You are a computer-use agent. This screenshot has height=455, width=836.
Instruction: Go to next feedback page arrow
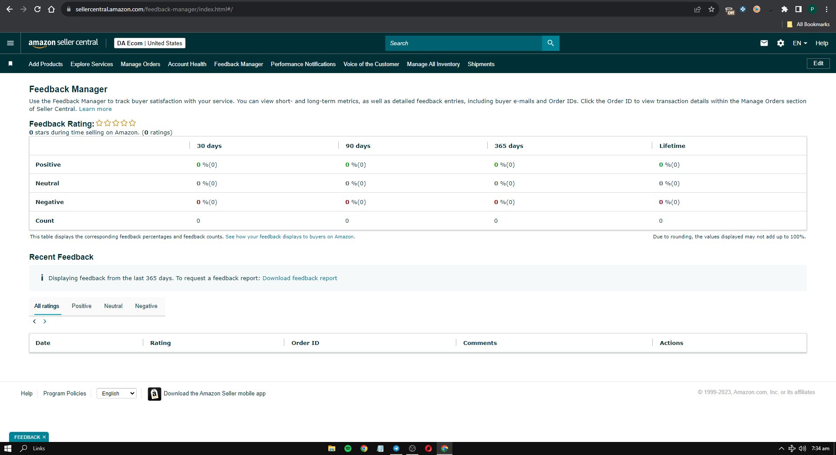click(44, 321)
